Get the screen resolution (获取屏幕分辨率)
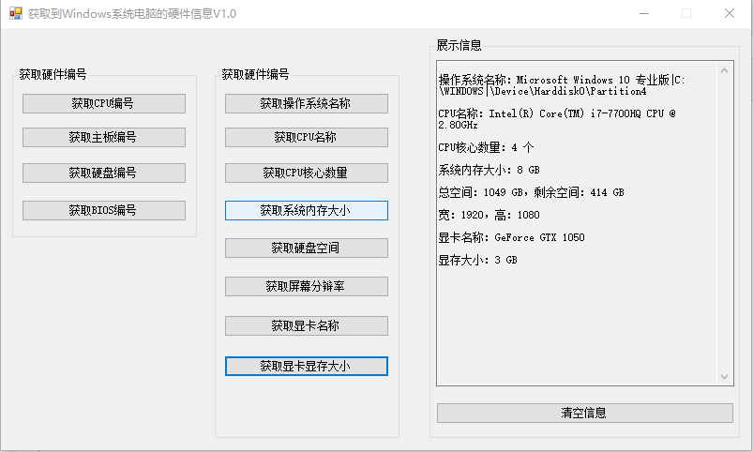The height and width of the screenshot is (452, 753). pos(307,286)
